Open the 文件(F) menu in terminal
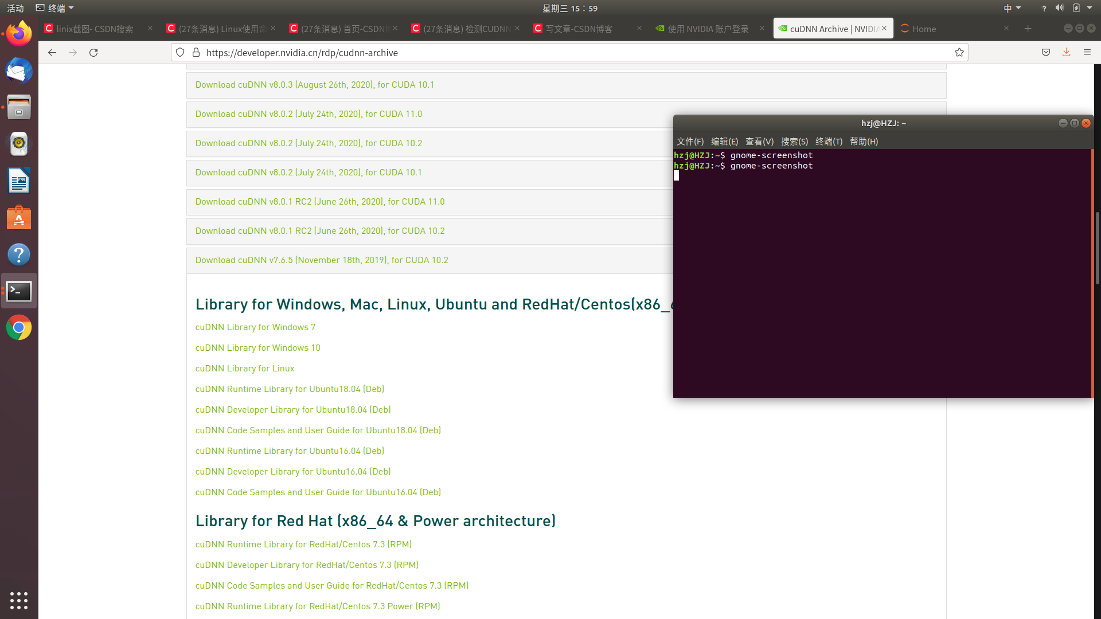Image resolution: width=1101 pixels, height=619 pixels. click(690, 142)
